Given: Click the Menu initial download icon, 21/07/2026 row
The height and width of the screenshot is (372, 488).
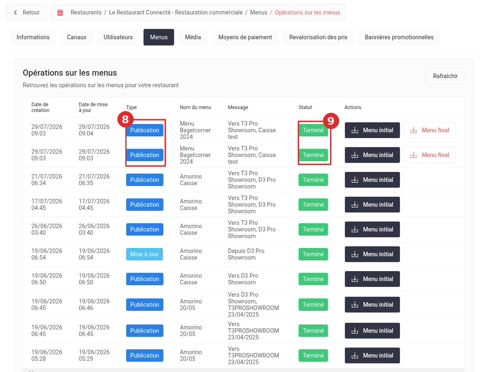Looking at the screenshot, I should pos(355,180).
